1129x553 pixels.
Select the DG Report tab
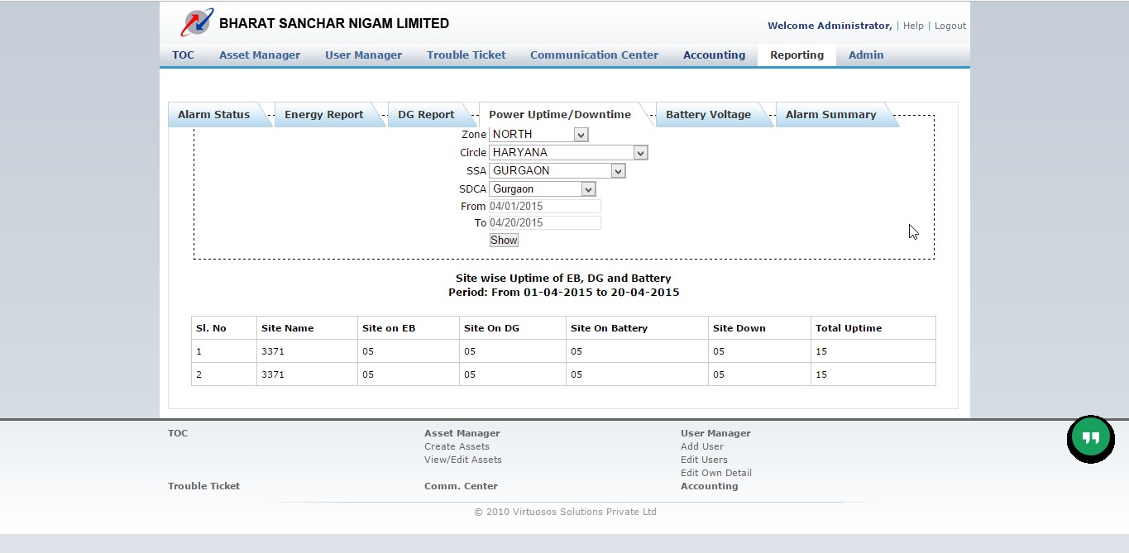coord(425,114)
